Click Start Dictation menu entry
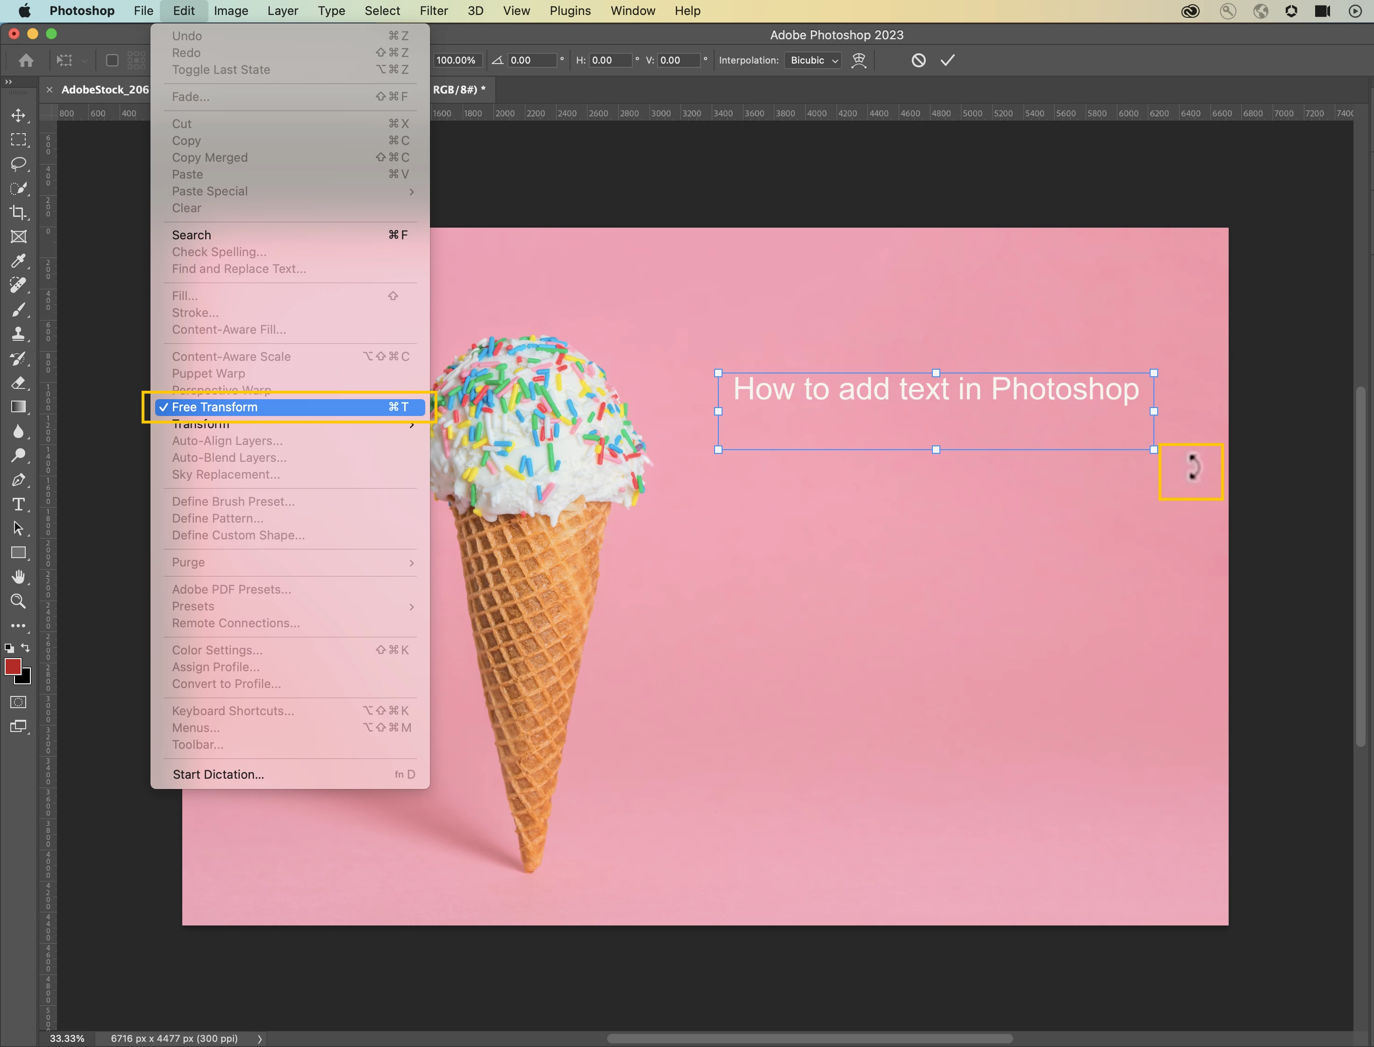The height and width of the screenshot is (1047, 1374). click(218, 774)
